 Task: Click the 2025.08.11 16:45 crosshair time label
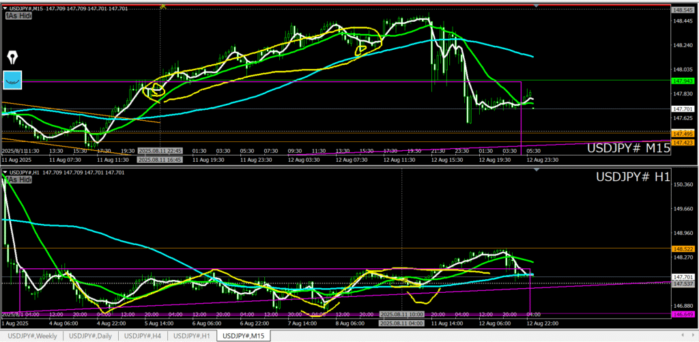(x=159, y=160)
